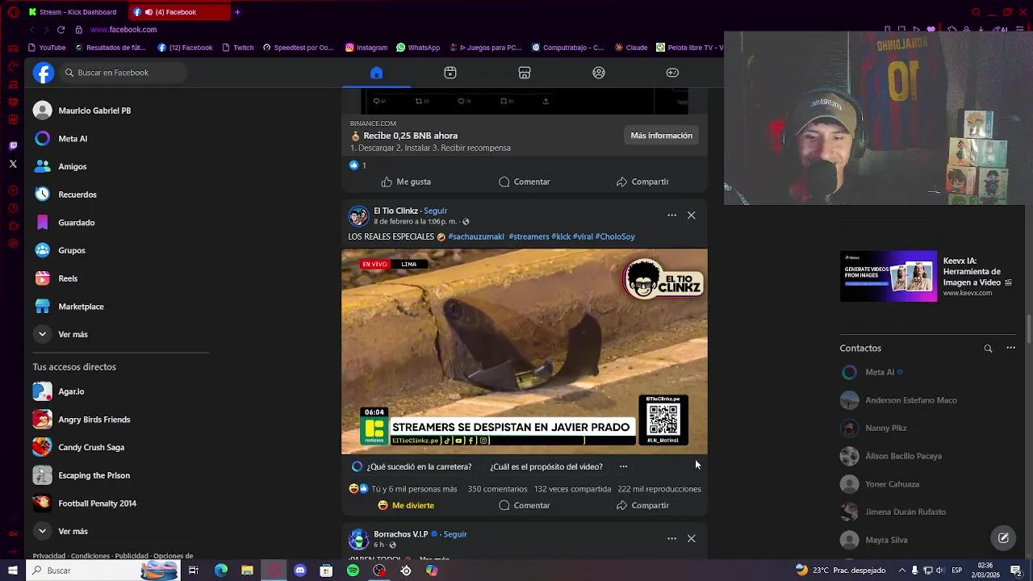Image resolution: width=1033 pixels, height=581 pixels.
Task: Open the Twitch bookmark
Action: 237,48
